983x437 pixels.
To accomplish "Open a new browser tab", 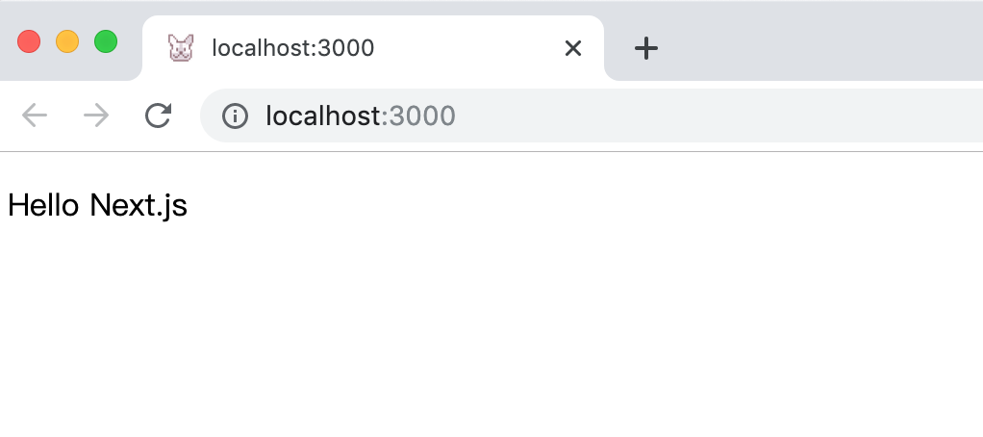I will pyautogui.click(x=645, y=48).
